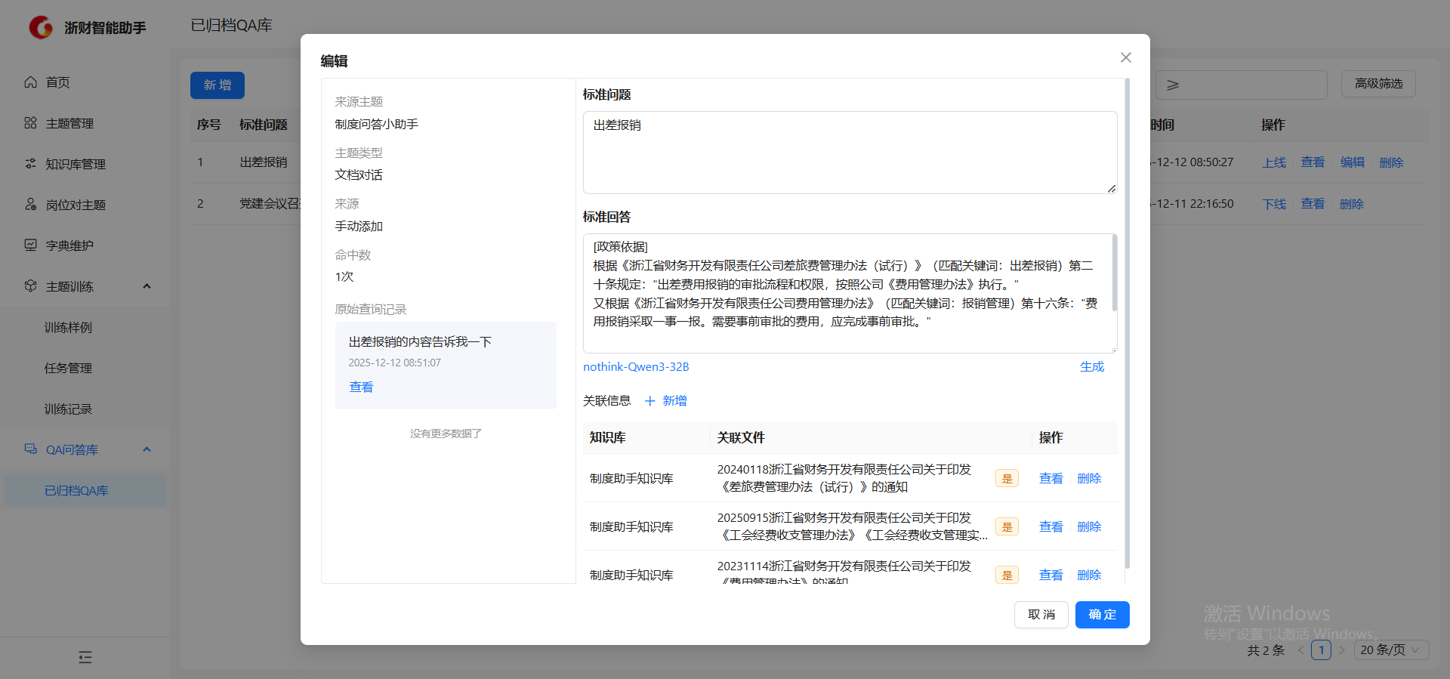Viewport: 1450px width, 679px height.
Task: Collapse the QA问答库 submenu
Action: [147, 449]
